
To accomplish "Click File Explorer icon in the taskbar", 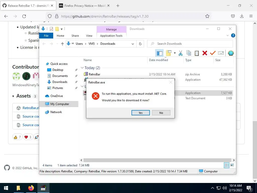I will tap(18, 188).
